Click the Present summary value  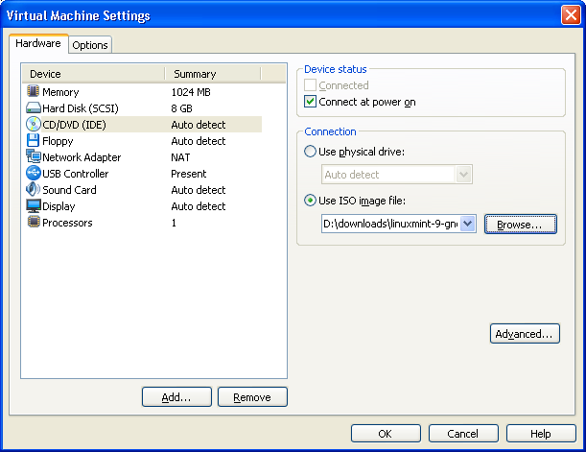[188, 174]
